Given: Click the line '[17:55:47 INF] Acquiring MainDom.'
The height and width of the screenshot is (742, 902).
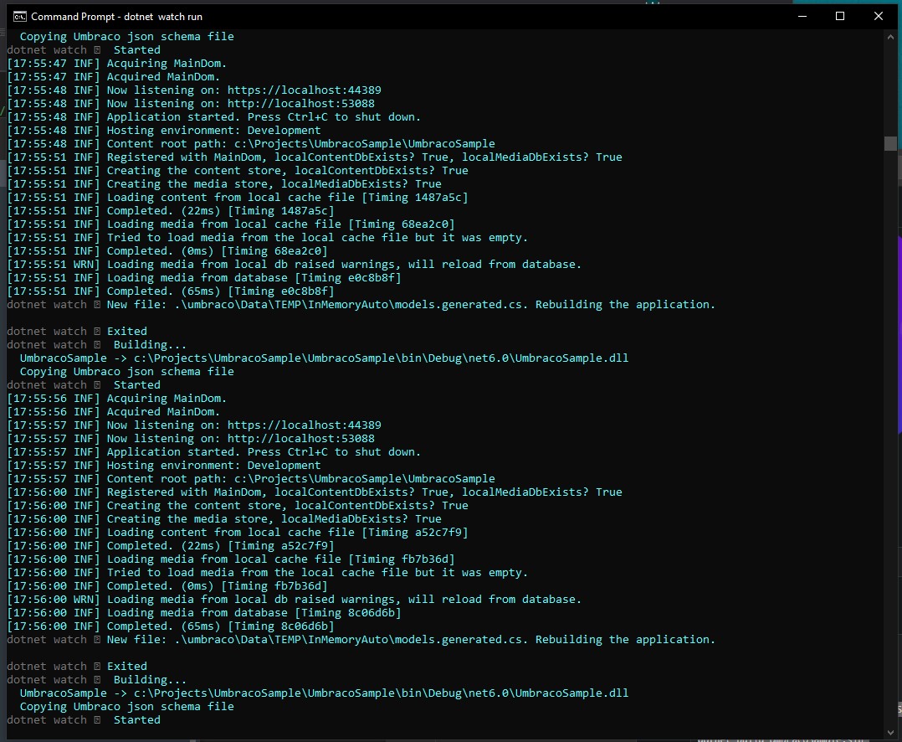Looking at the screenshot, I should pyautogui.click(x=117, y=64).
